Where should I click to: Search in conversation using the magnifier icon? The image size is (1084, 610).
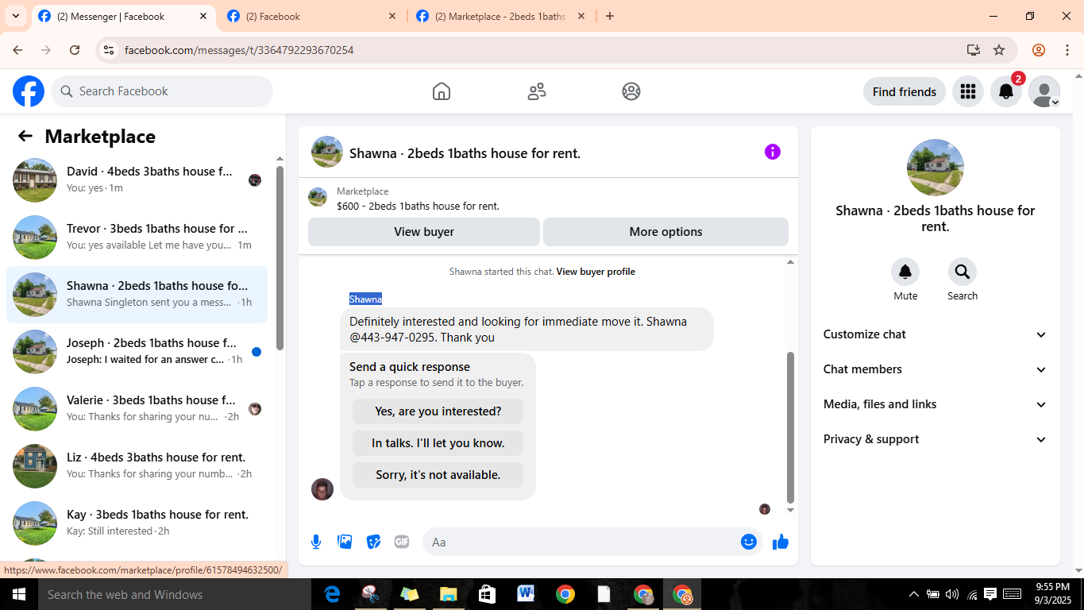(x=962, y=272)
